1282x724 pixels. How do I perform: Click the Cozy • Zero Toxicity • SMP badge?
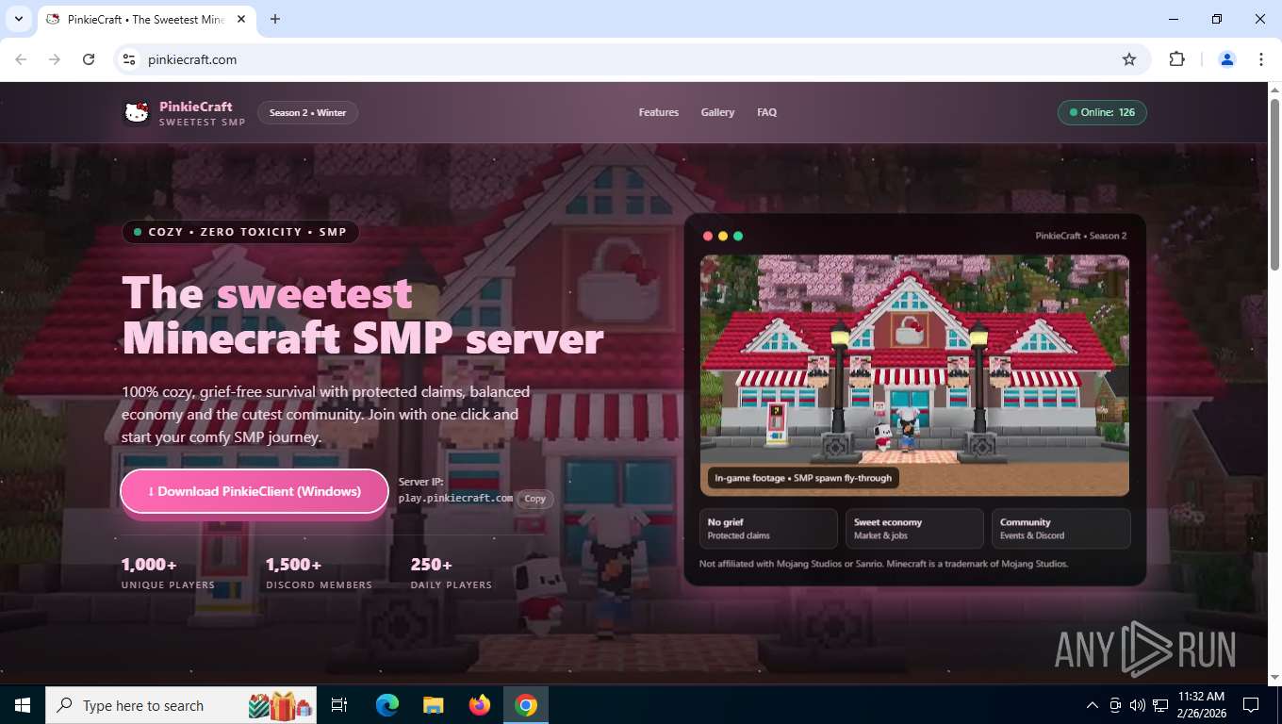[240, 232]
